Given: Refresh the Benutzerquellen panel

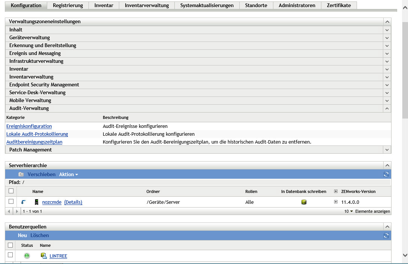Looking at the screenshot, I should pyautogui.click(x=386, y=236).
